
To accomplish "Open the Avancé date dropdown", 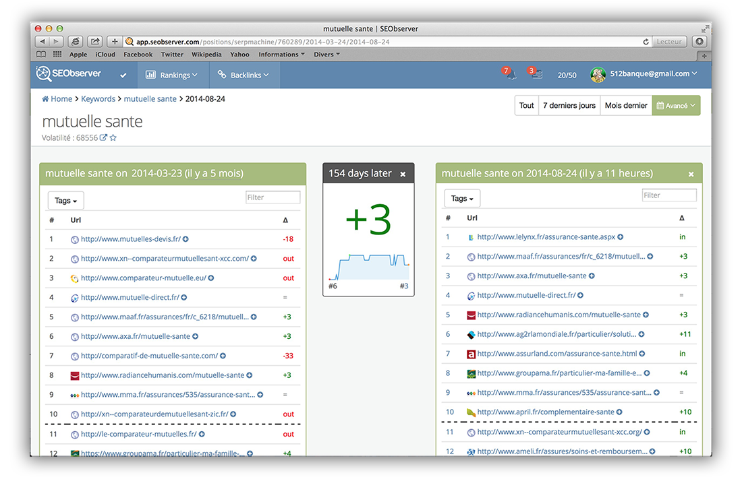I will coord(676,106).
